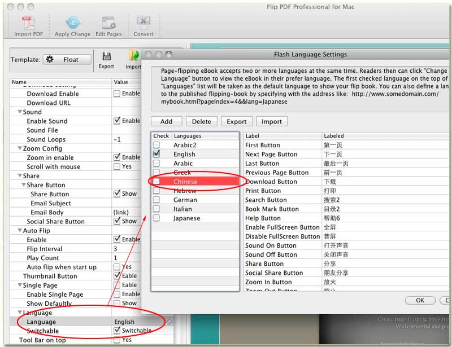
Task: Click the Convert toolbar icon
Action: (144, 23)
